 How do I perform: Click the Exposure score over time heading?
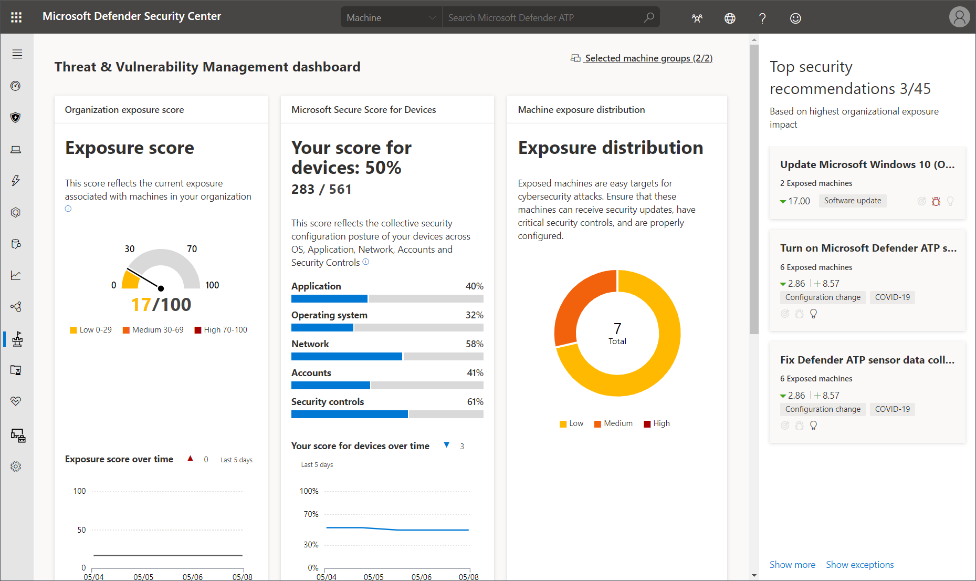click(119, 459)
